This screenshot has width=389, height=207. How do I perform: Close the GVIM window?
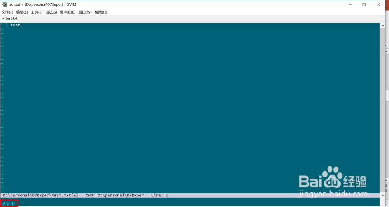click(x=378, y=4)
